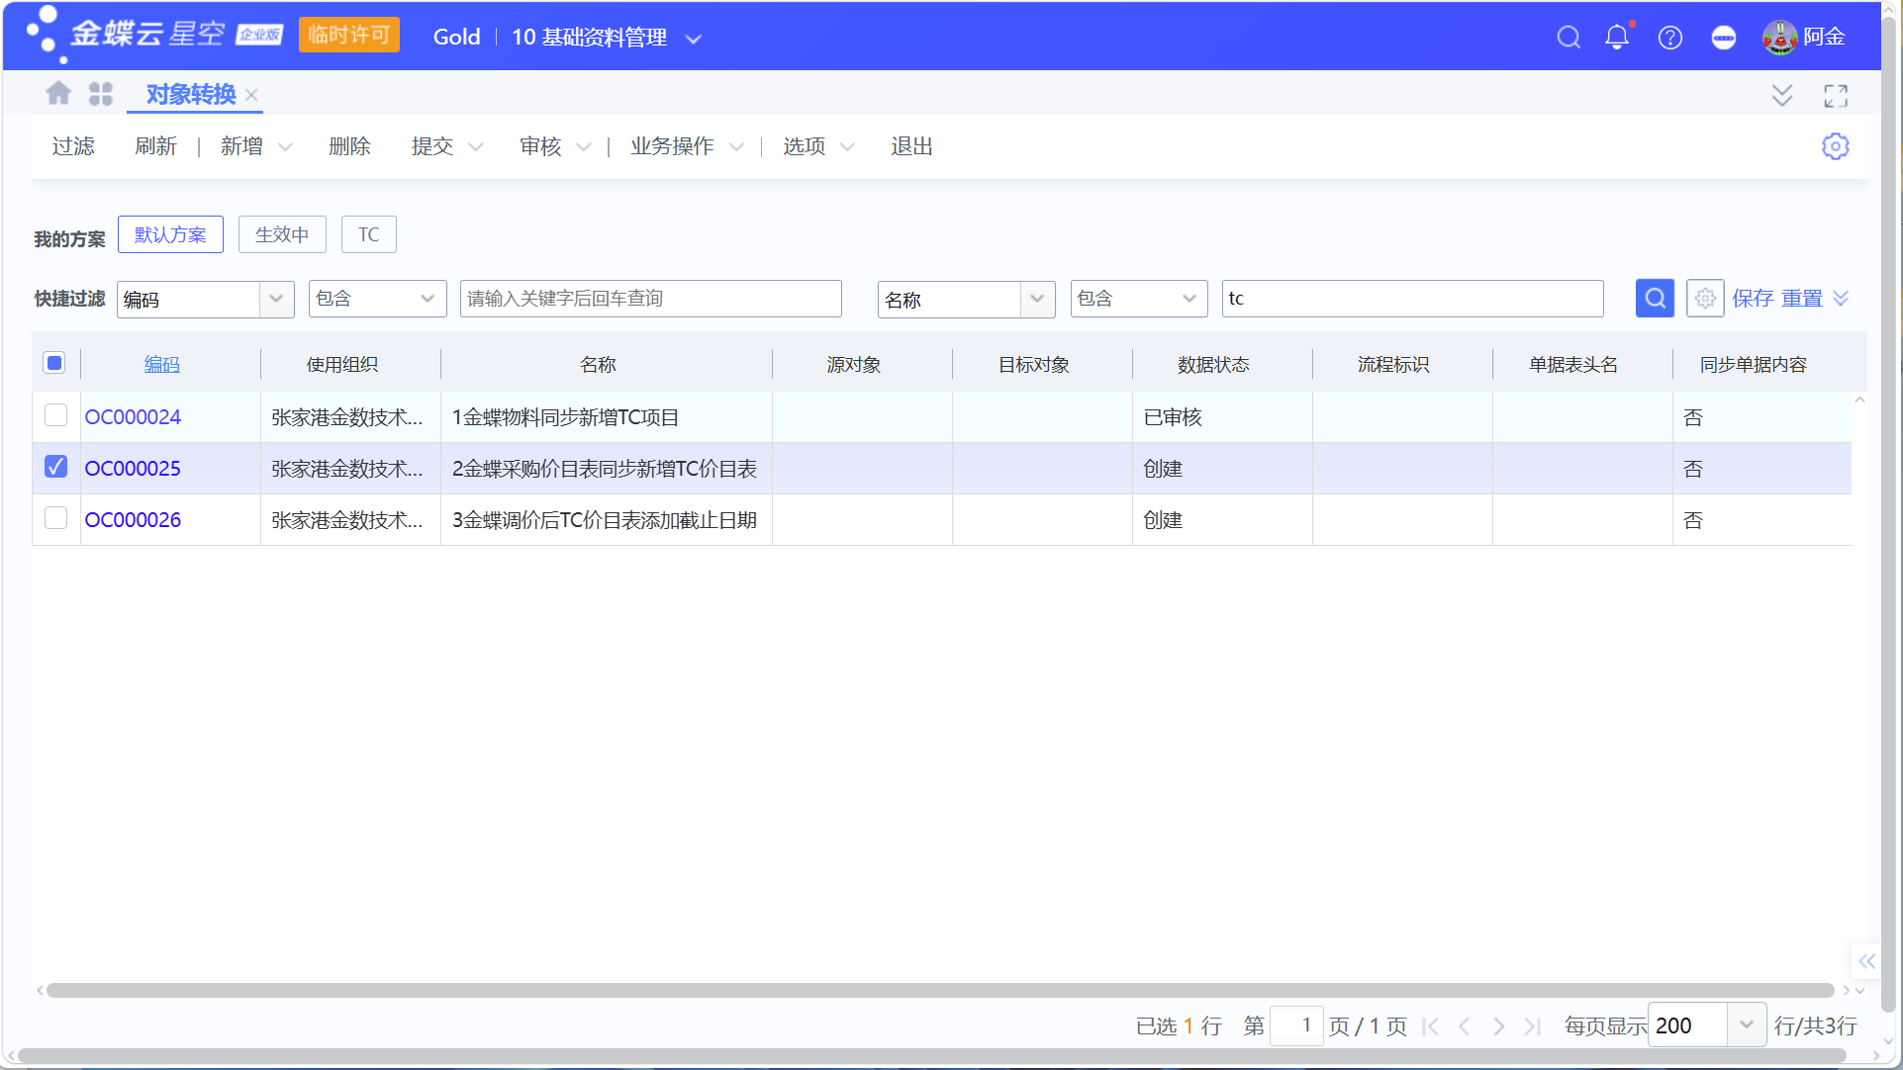The image size is (1903, 1070).
Task: Open record link OC000026
Action: point(133,520)
